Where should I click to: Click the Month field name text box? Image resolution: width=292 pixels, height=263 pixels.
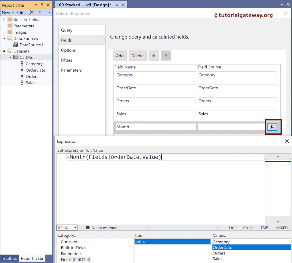pos(155,127)
